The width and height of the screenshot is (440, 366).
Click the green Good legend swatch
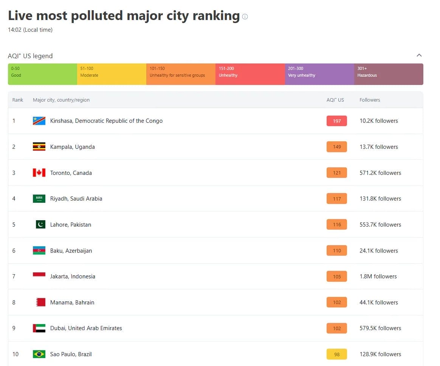pyautogui.click(x=42, y=74)
